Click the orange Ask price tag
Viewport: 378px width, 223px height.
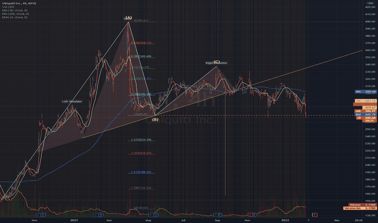(365, 111)
